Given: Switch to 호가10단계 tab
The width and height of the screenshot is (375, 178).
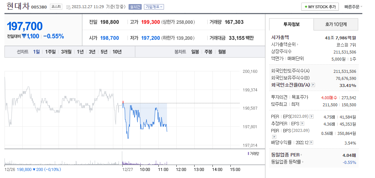Looking at the screenshot, I should click(336, 24).
